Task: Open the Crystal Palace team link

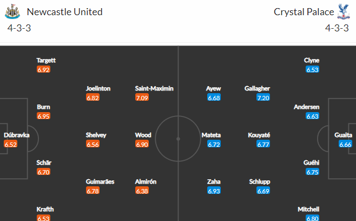Action: point(304,12)
